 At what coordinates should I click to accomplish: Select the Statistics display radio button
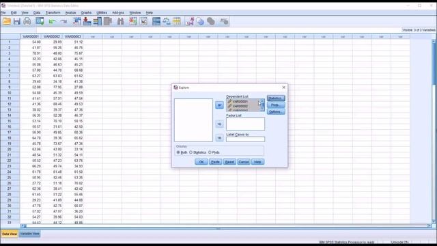tap(191, 152)
